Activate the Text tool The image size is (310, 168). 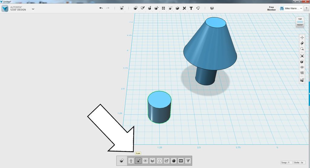coord(191,8)
